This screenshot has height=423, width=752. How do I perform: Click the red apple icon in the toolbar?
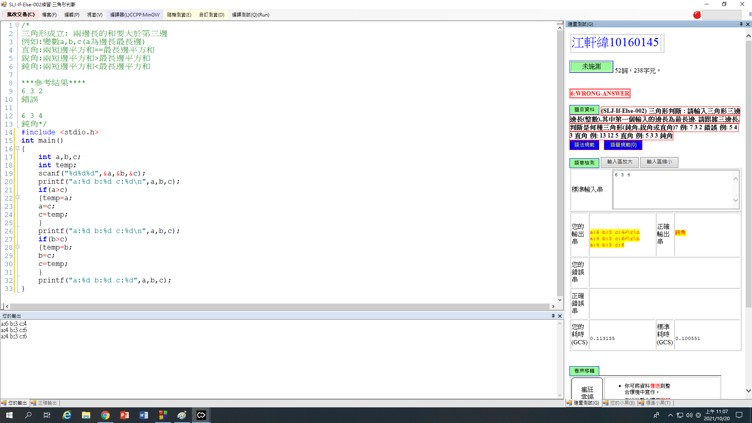[697, 15]
